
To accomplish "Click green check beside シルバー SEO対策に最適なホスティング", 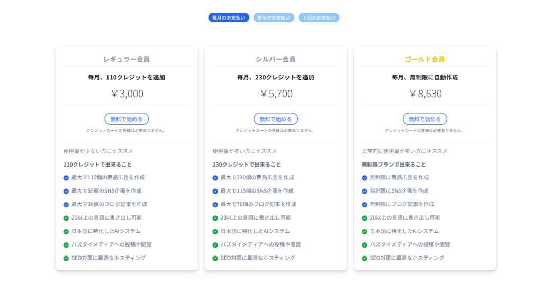I will click(x=215, y=259).
